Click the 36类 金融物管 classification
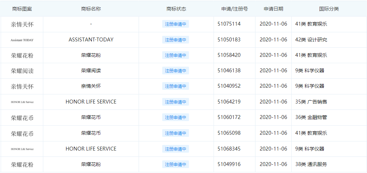This screenshot has width=367, height=173. click(x=311, y=118)
